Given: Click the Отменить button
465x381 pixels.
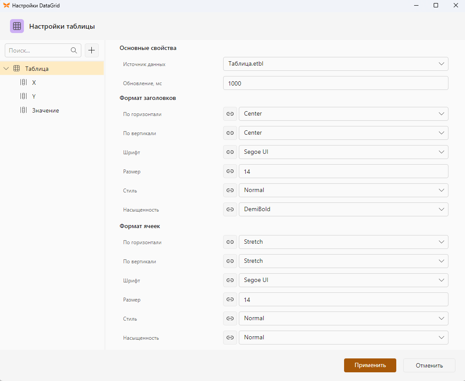Looking at the screenshot, I should [429, 365].
